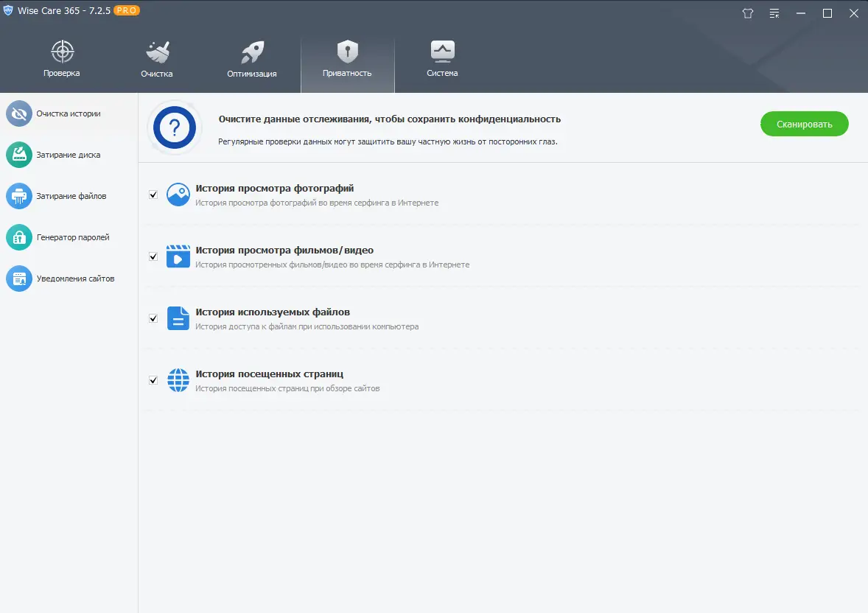The width and height of the screenshot is (868, 613).
Task: Click the visited pages globe icon
Action: [x=178, y=380]
